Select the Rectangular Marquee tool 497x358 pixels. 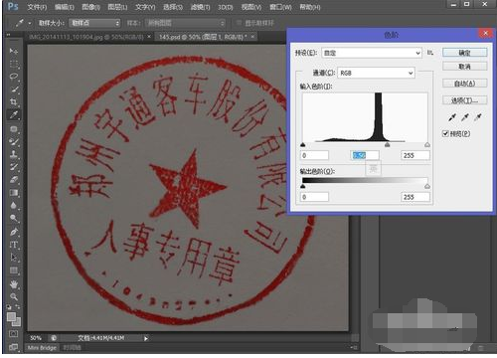tap(14, 64)
